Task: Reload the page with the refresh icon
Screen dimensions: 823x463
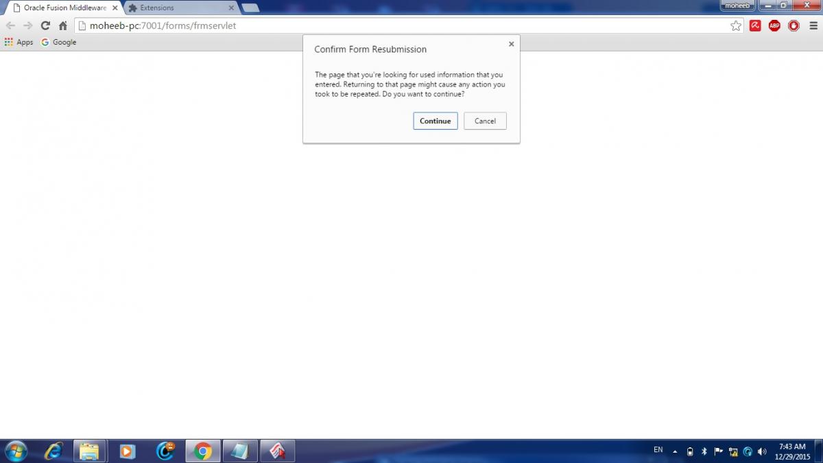Action: [45, 25]
